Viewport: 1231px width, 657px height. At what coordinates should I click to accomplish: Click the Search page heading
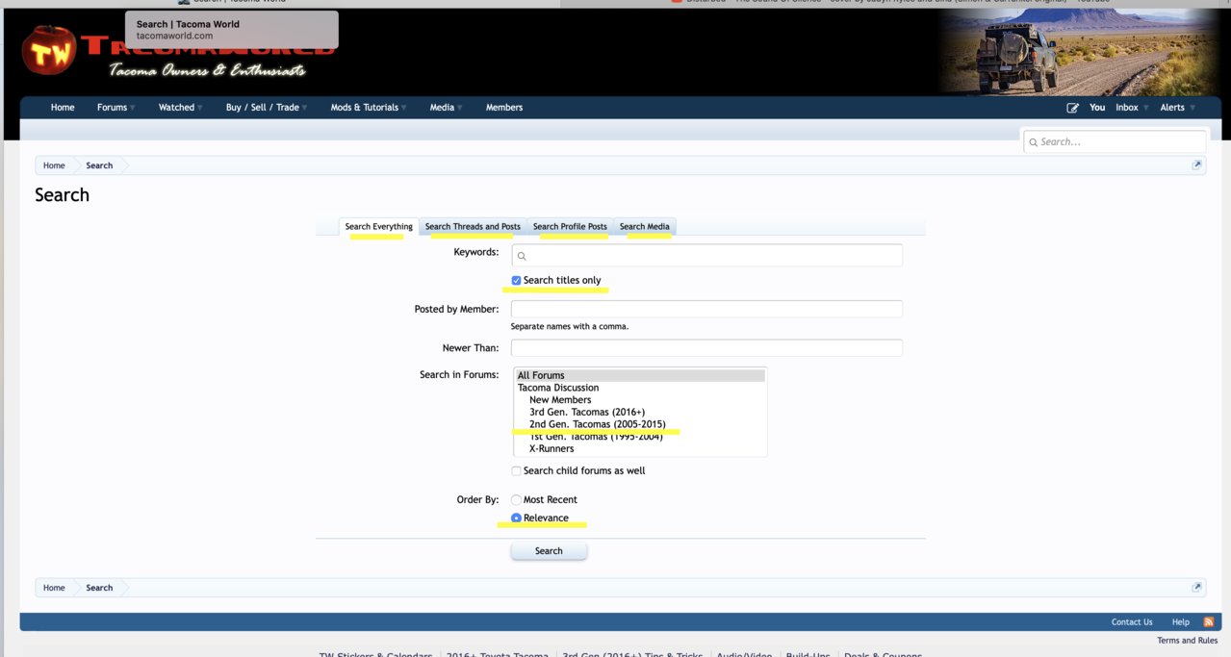(62, 195)
